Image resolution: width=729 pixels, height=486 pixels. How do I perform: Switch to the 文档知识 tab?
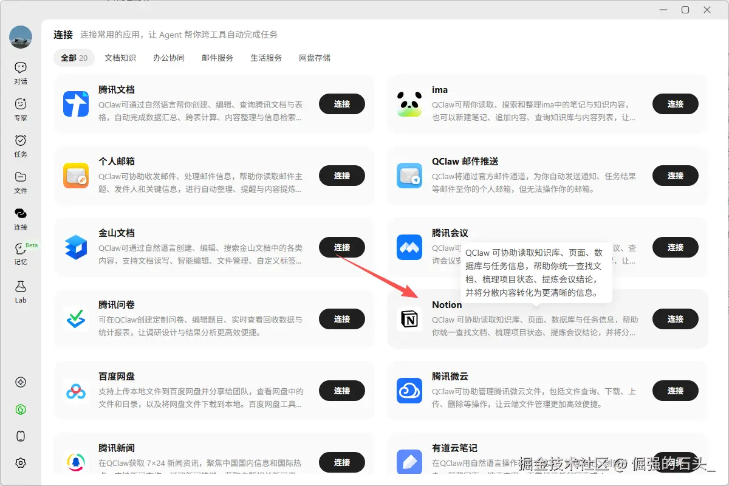tap(120, 58)
